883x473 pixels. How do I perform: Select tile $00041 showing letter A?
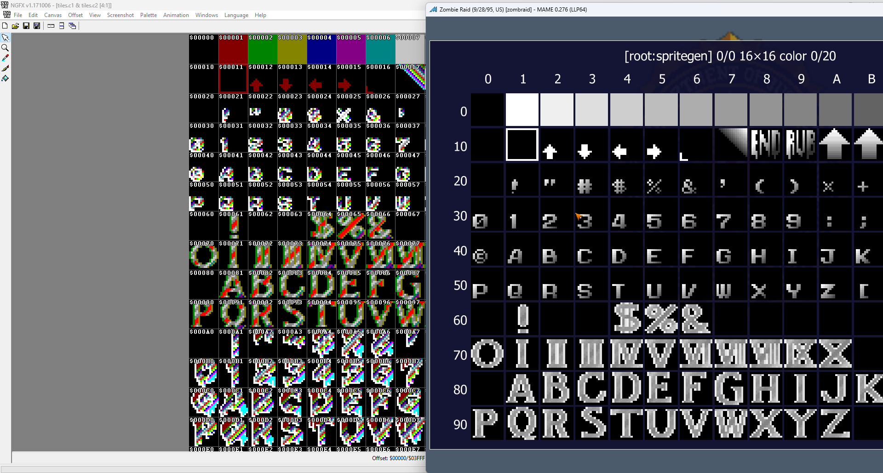pos(233,167)
